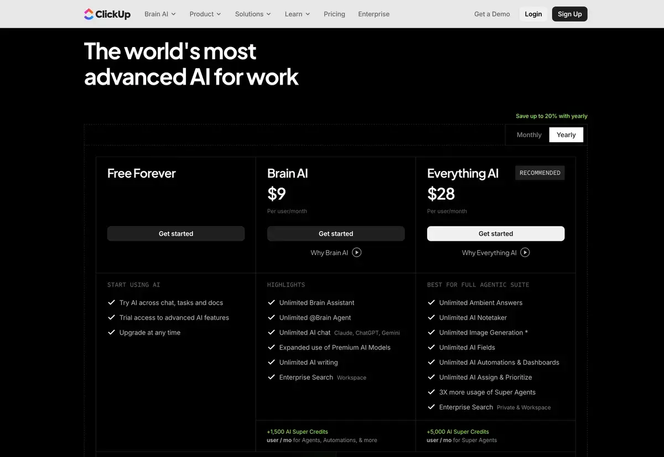
Task: Click checkmark beside Unlimited AI Assign & Prioritize
Action: click(431, 377)
